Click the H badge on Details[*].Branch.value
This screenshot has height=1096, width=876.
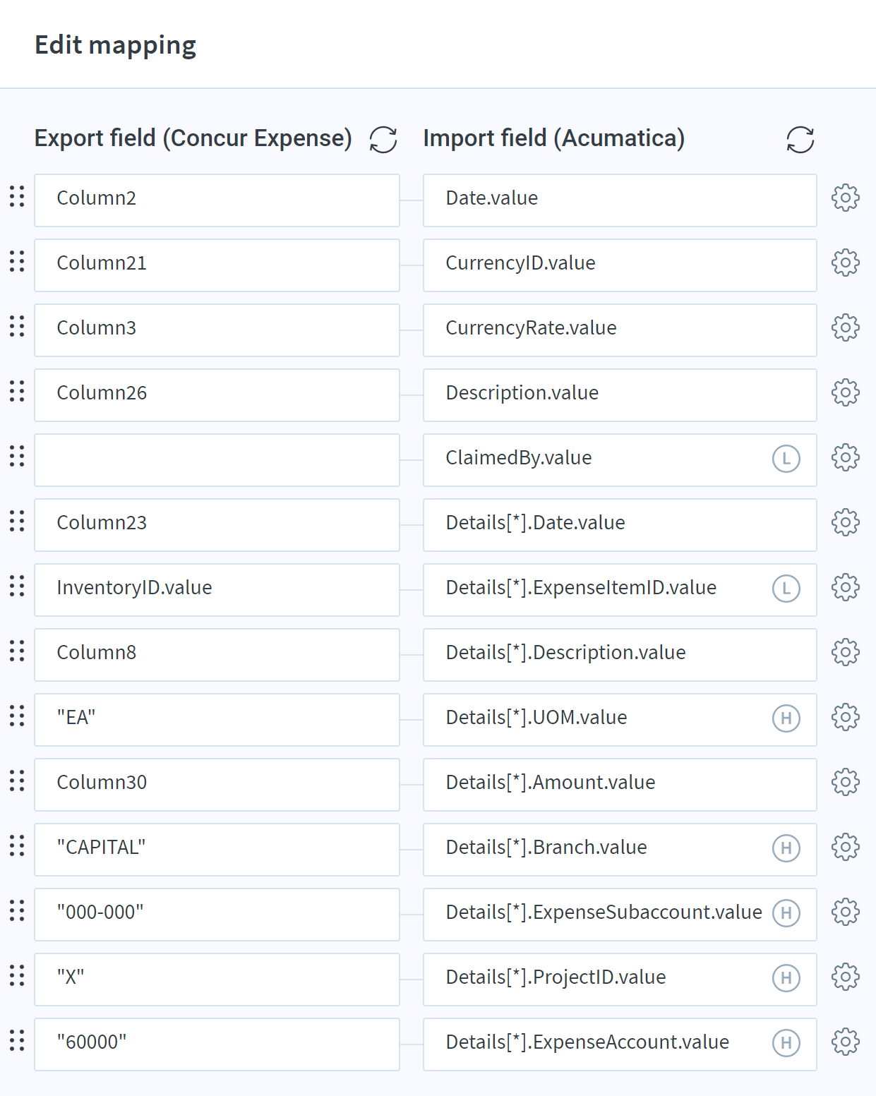pyautogui.click(x=786, y=848)
